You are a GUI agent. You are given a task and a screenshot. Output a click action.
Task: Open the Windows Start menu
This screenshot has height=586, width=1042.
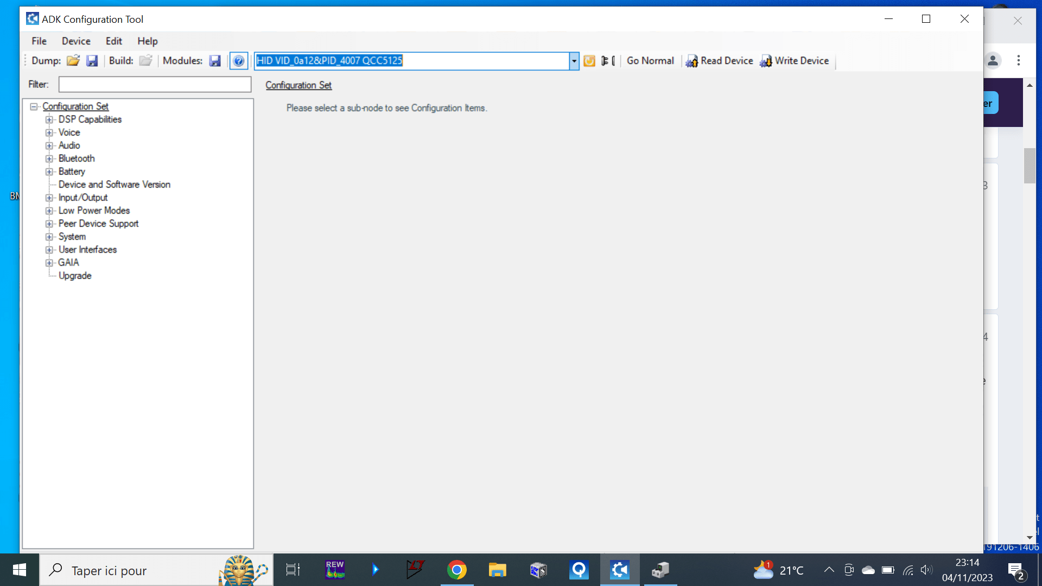click(20, 570)
